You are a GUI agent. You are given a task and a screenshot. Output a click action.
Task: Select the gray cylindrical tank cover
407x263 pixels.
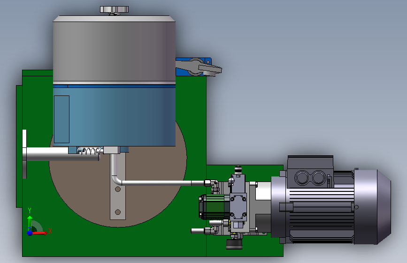click(114, 51)
